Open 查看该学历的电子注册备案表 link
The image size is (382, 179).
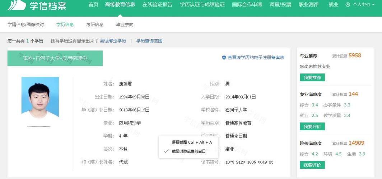pyautogui.click(x=256, y=58)
